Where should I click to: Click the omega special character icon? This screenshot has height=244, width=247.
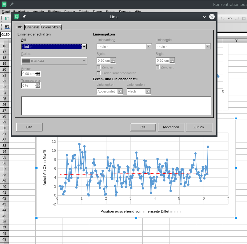[222, 19]
